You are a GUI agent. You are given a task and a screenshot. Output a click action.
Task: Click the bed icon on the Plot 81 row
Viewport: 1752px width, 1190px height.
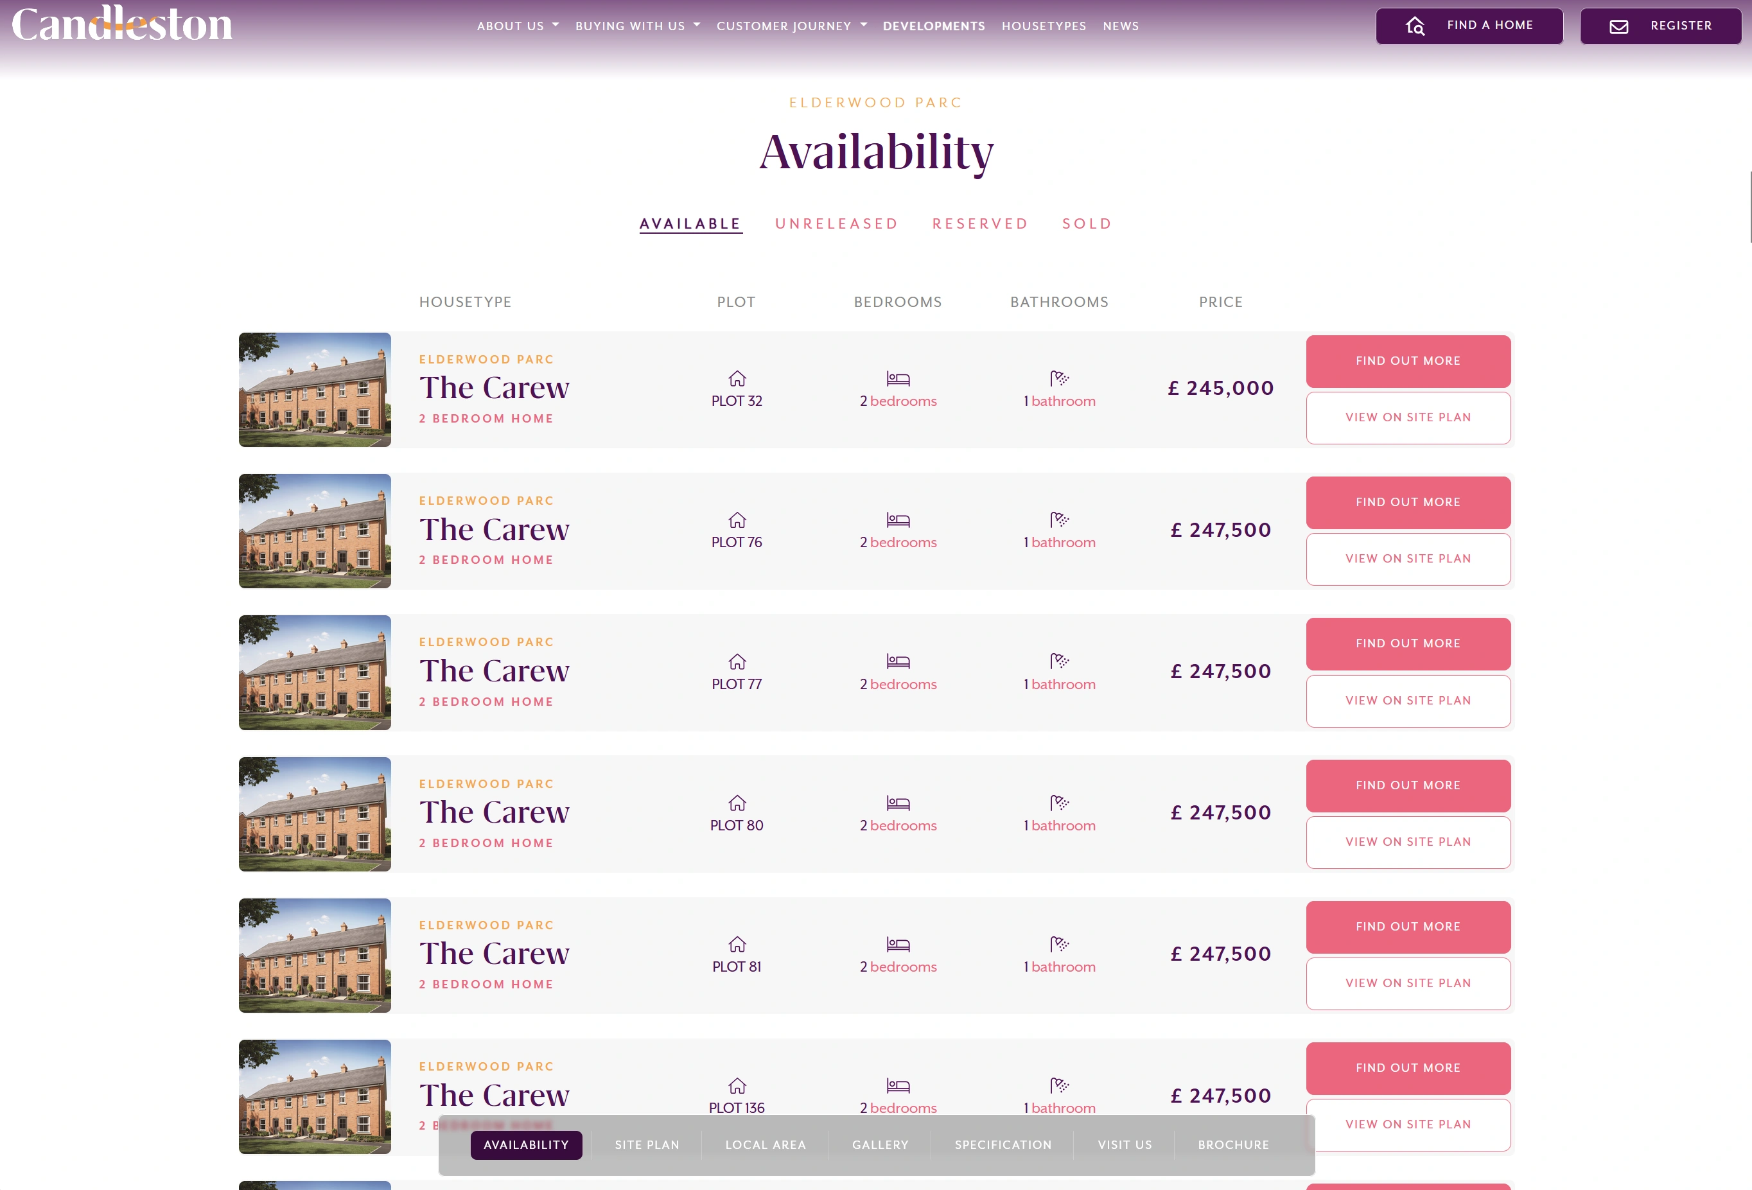898,944
